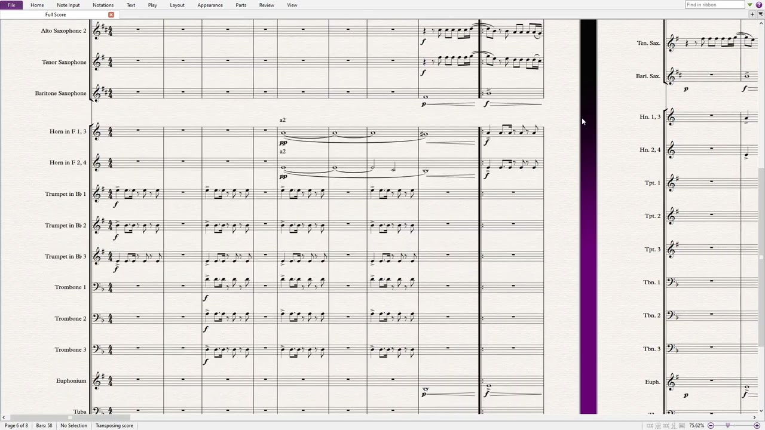765x430 pixels.
Task: Click the Tpt. 2 label on next page
Action: (x=653, y=216)
